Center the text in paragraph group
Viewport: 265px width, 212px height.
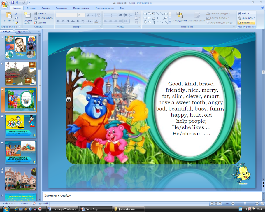[110, 21]
